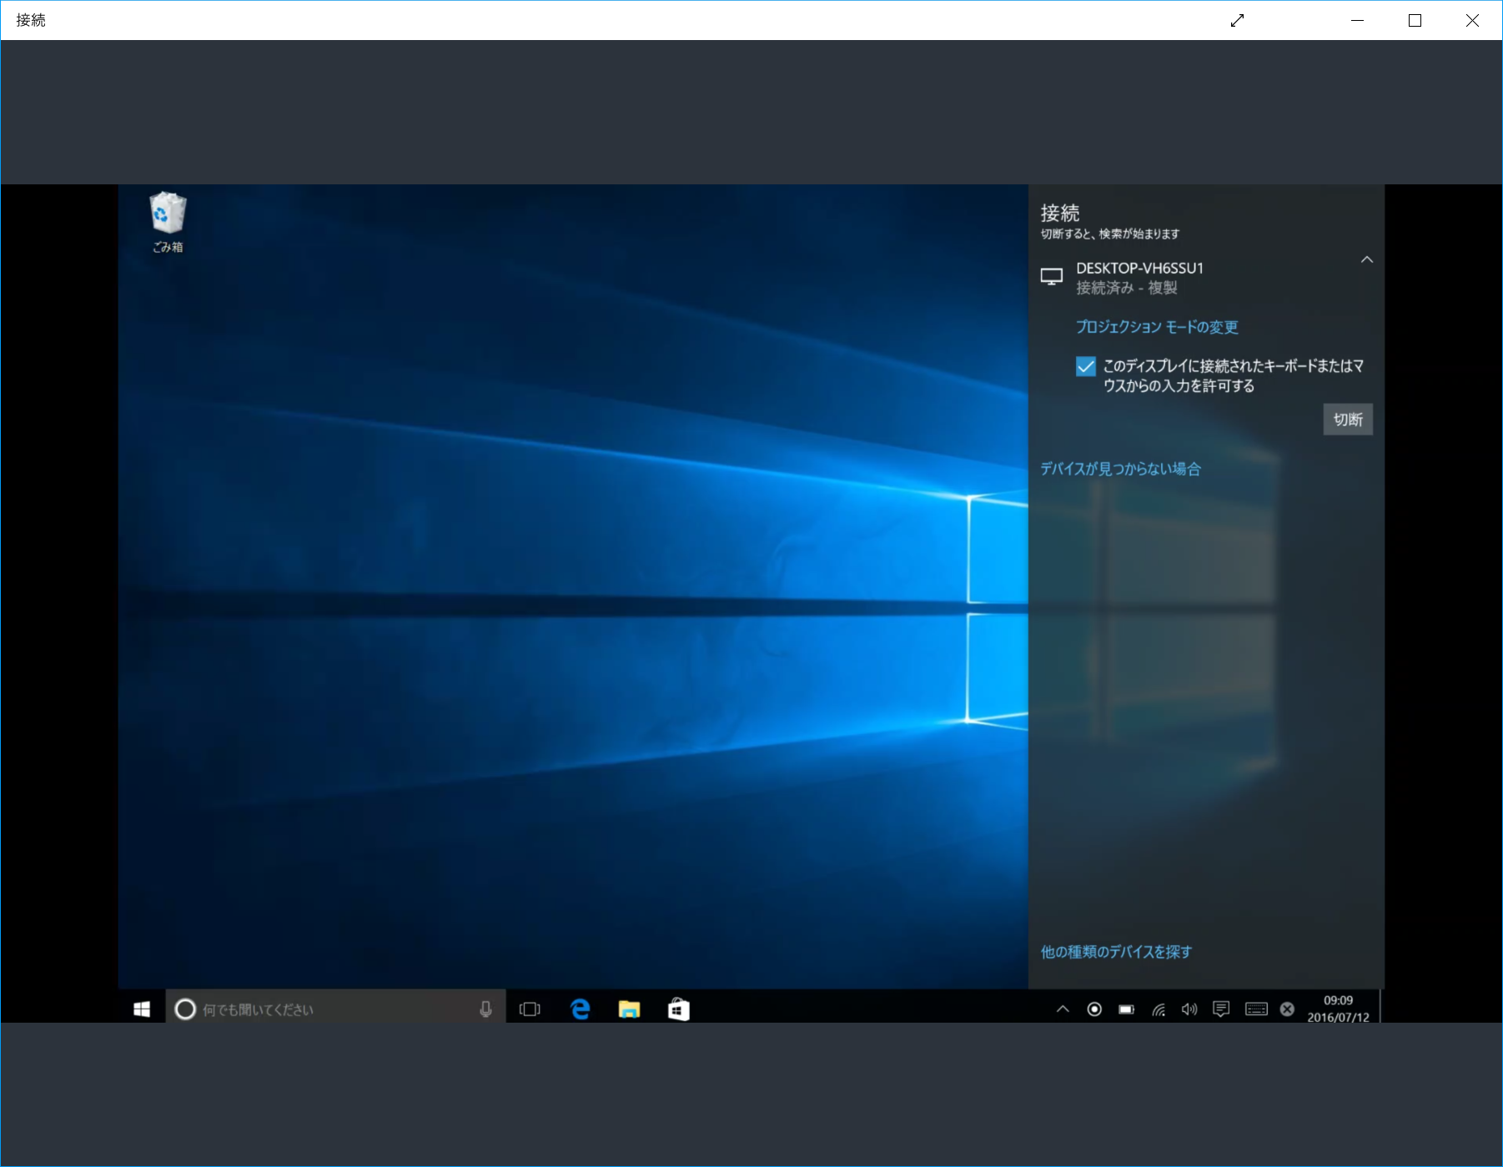Open the volume speaker icon in the tray
This screenshot has width=1503, height=1167.
tap(1189, 1009)
